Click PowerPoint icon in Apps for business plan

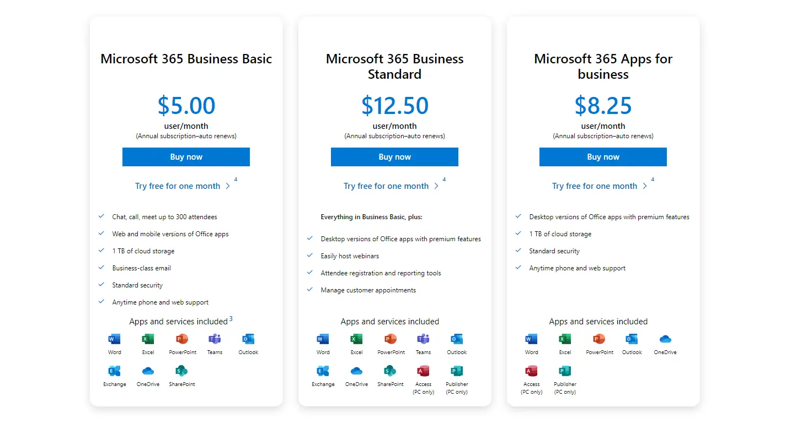tap(599, 339)
